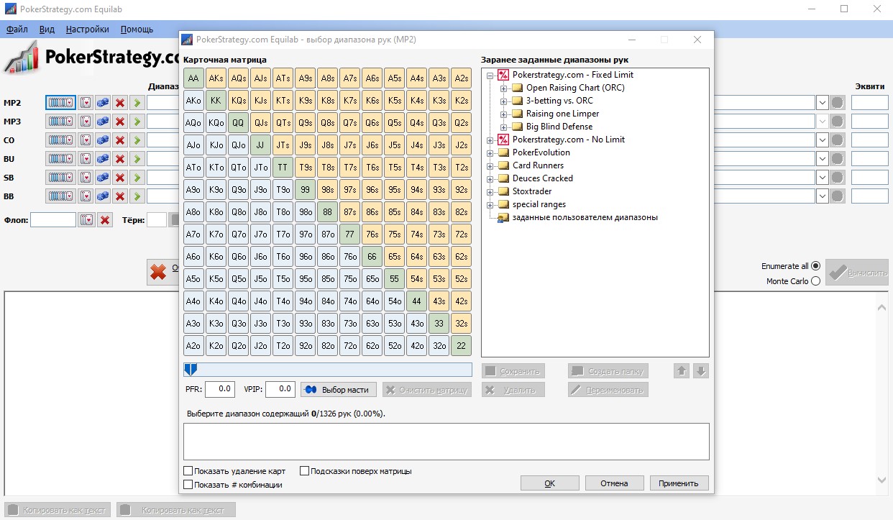Collapse 'Pokerstrategy.com - Fixed Limit' tree node
This screenshot has height=520, width=893.
tap(490, 75)
